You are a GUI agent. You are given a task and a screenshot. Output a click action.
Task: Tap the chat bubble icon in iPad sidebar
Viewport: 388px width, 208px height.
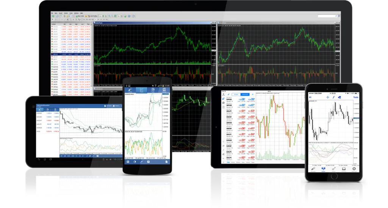224,103
